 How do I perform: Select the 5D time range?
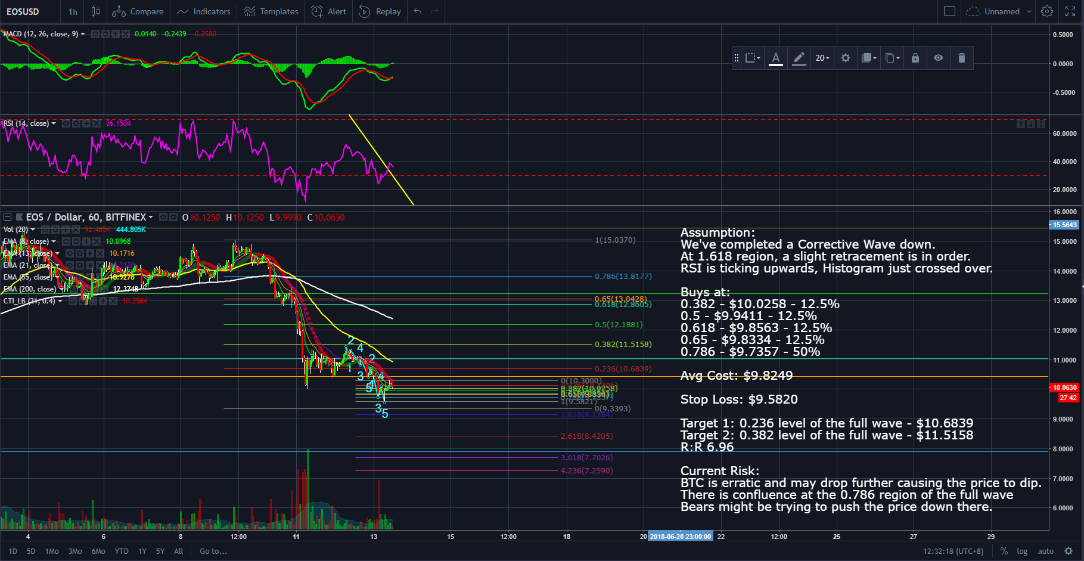pos(31,551)
